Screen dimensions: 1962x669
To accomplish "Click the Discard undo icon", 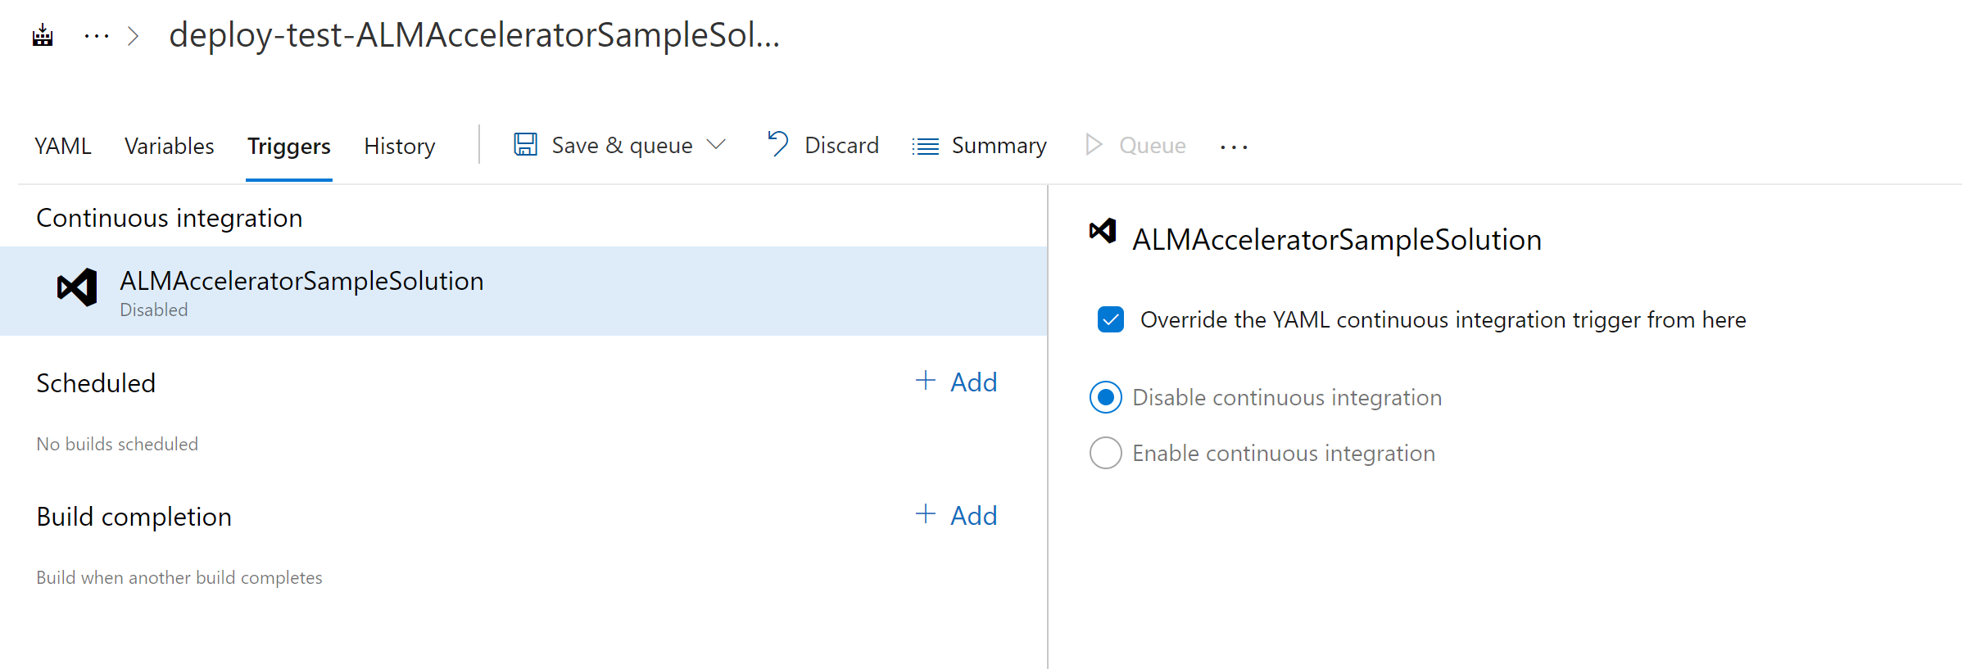I will [778, 144].
